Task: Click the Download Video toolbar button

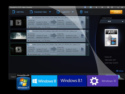Action: click(38, 12)
